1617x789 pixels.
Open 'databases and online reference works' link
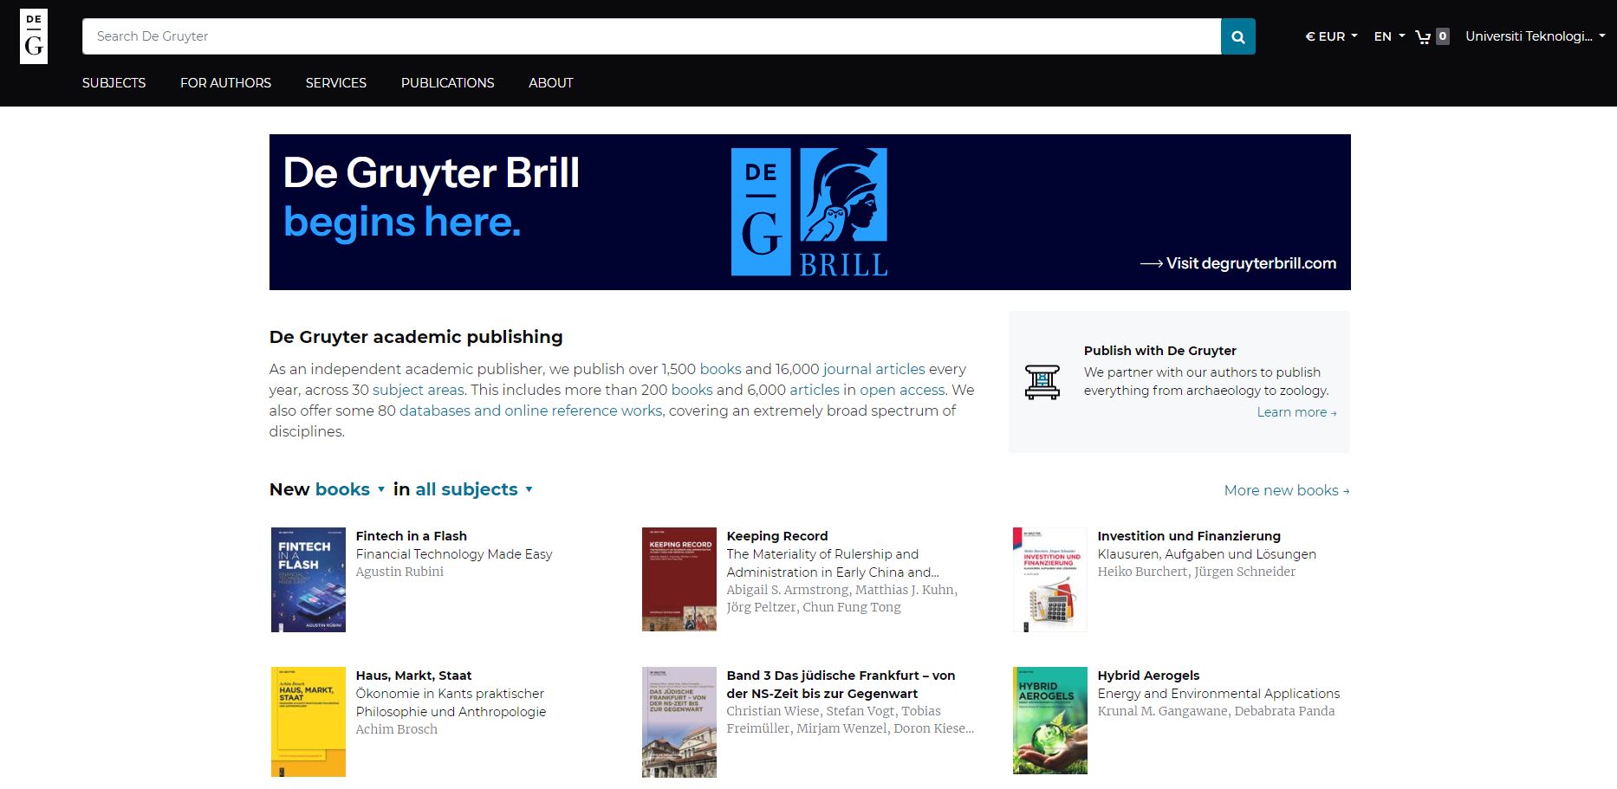pyautogui.click(x=530, y=411)
